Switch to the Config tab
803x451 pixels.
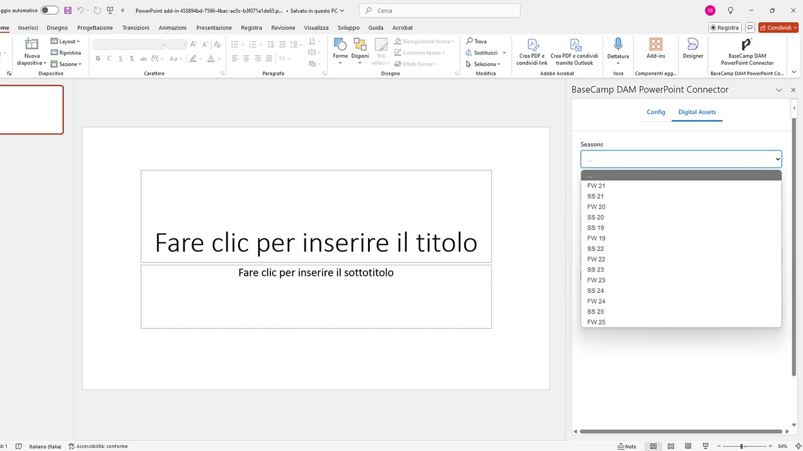coord(655,112)
